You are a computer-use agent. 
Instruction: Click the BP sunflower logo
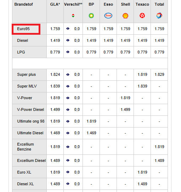pyautogui.click(x=91, y=16)
